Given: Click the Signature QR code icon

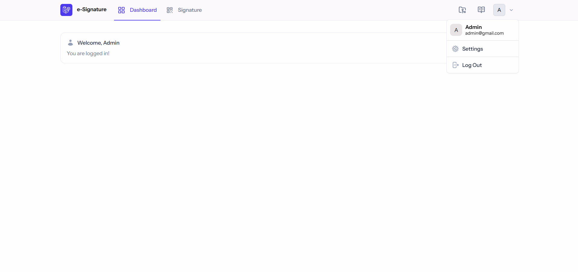Looking at the screenshot, I should click(170, 10).
